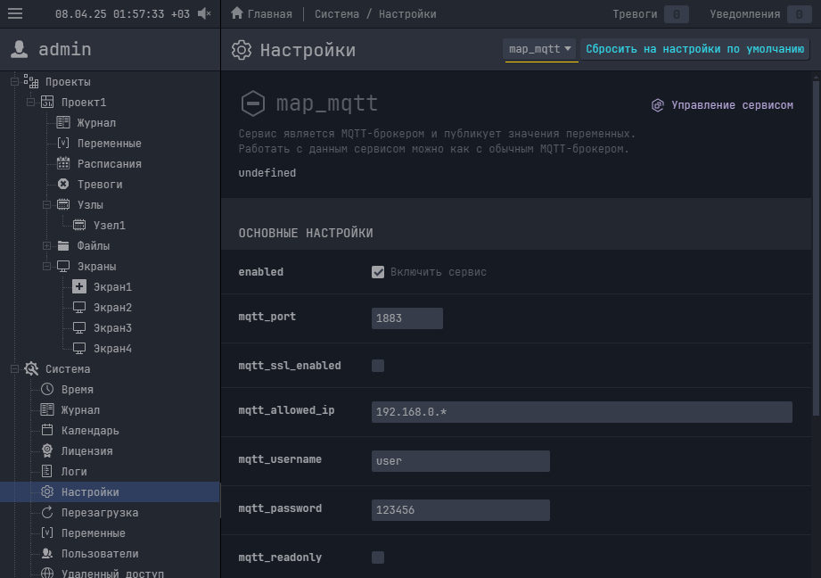Expand the Файлы folder node
821x578 pixels.
point(47,246)
